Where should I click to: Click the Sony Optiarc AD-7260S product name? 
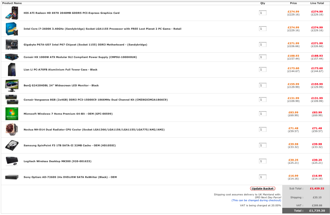(70, 177)
